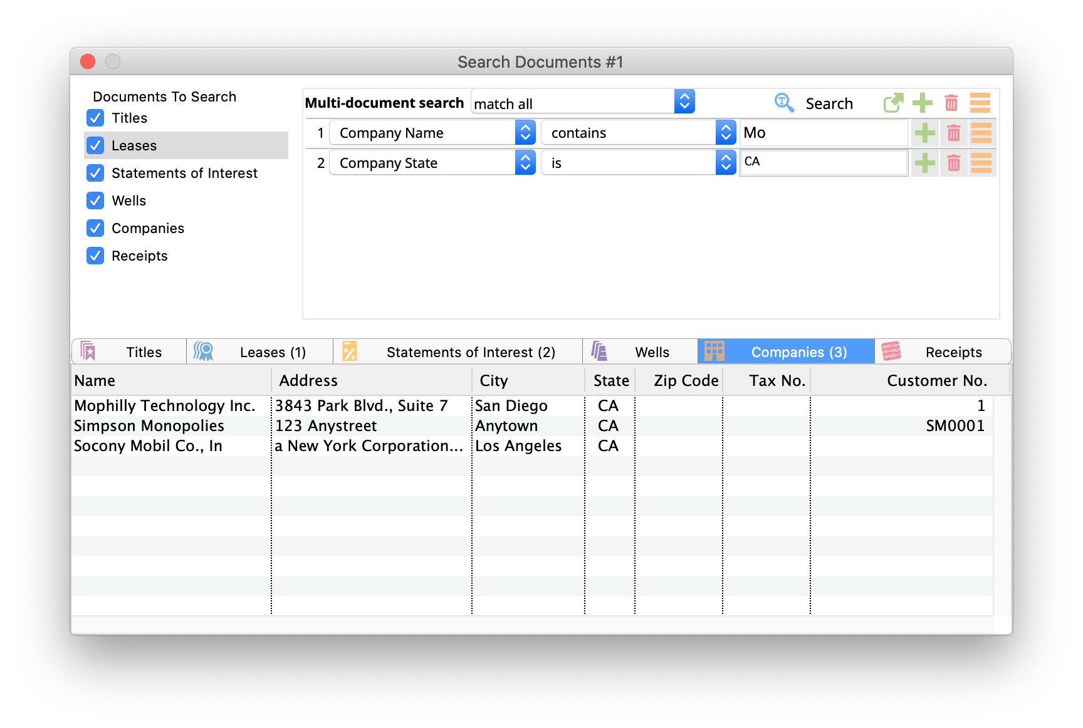
Task: Add a new search term with green plus icon
Action: [x=922, y=103]
